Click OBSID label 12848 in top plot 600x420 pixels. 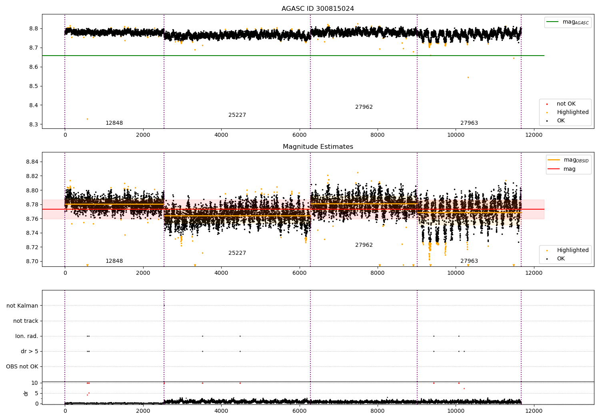click(x=114, y=123)
